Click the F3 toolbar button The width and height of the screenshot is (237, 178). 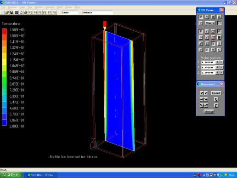(x=30, y=12)
